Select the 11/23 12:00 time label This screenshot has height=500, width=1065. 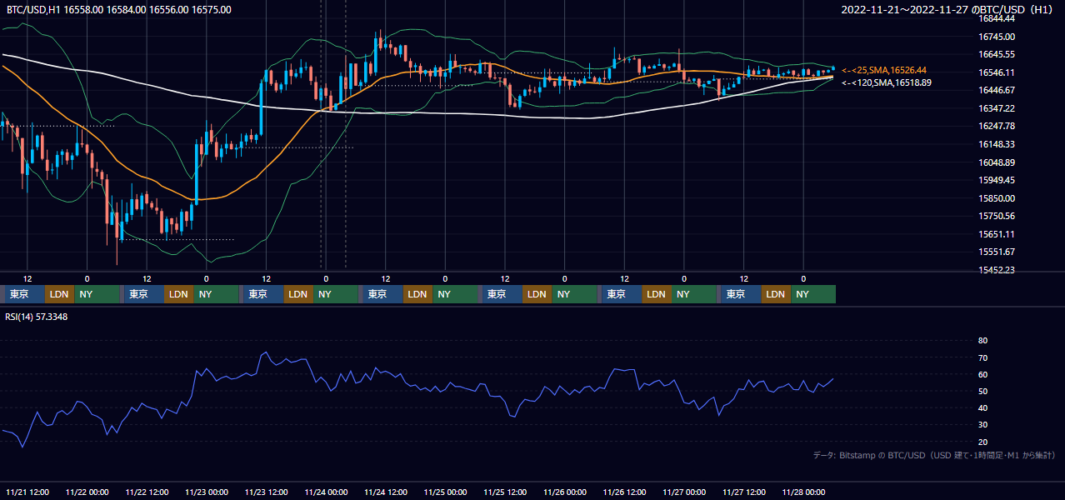coord(267,492)
